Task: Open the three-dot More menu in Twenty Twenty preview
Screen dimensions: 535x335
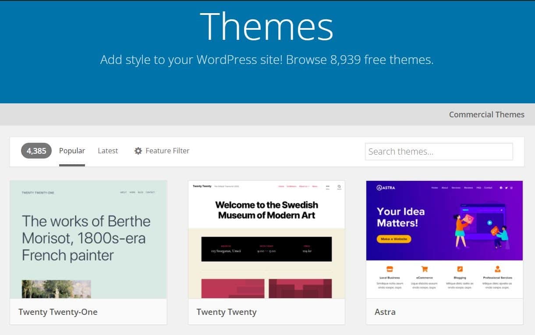Action: coord(327,186)
